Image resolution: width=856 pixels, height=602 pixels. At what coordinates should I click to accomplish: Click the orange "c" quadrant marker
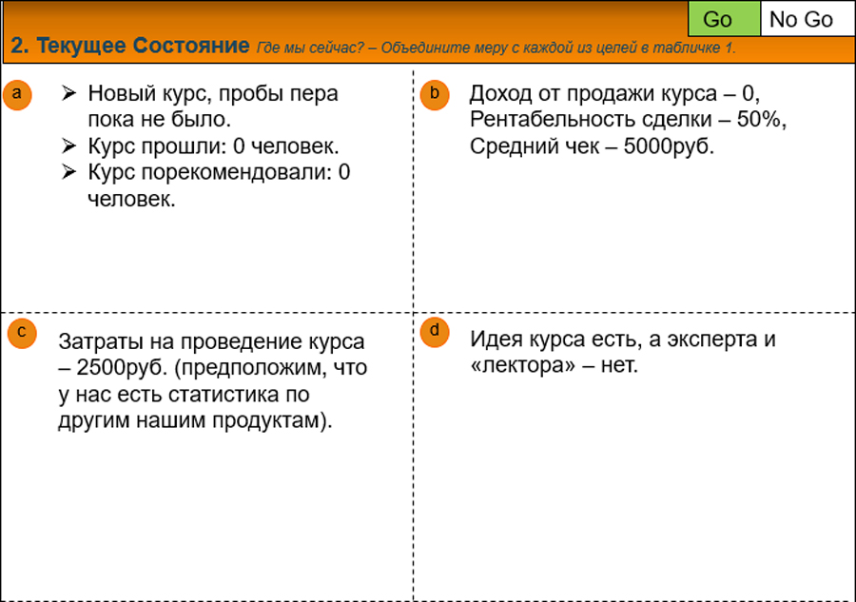point(21,331)
